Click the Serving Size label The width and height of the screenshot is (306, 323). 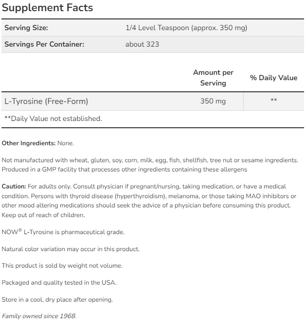26,28
